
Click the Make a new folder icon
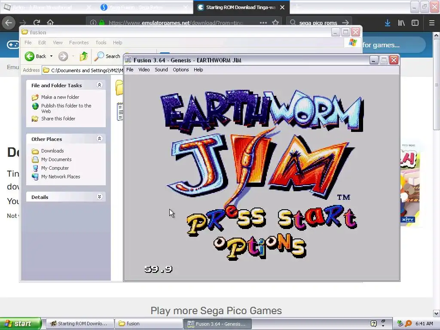pos(35,98)
